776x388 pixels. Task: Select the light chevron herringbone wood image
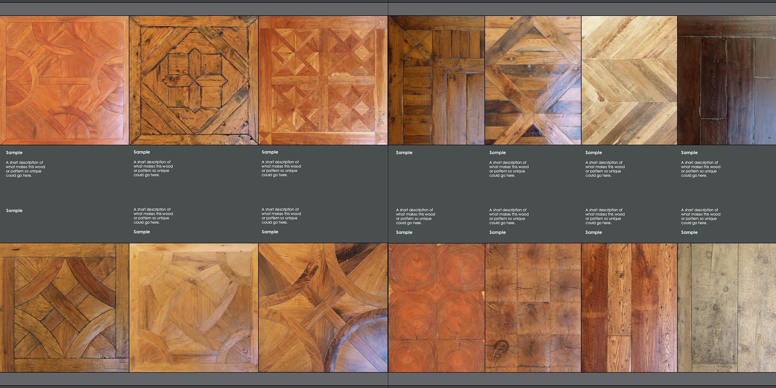[x=629, y=80]
